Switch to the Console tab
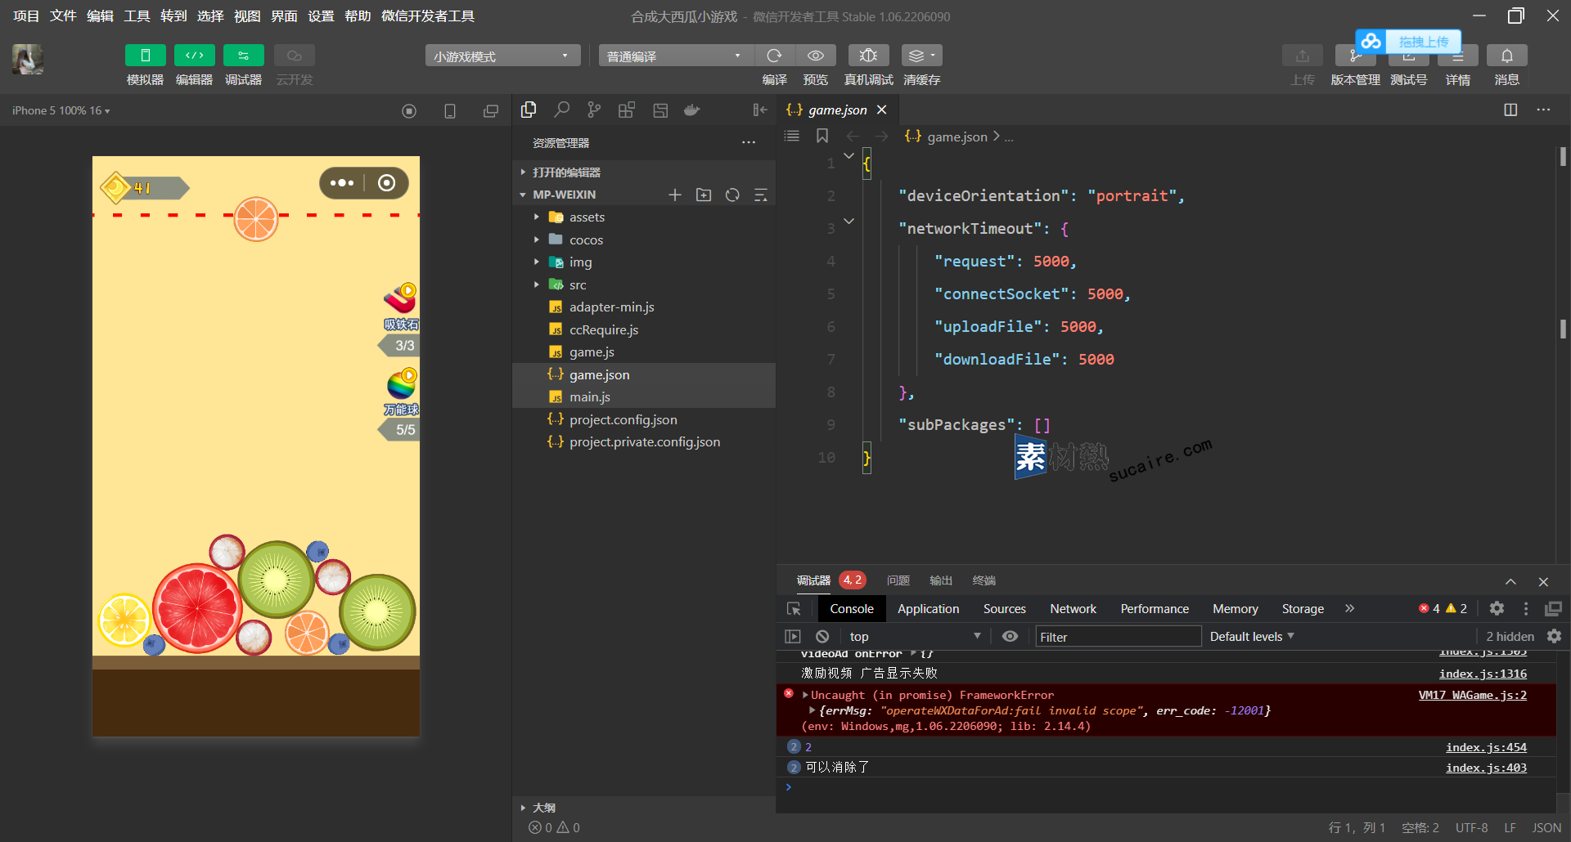 [852, 609]
